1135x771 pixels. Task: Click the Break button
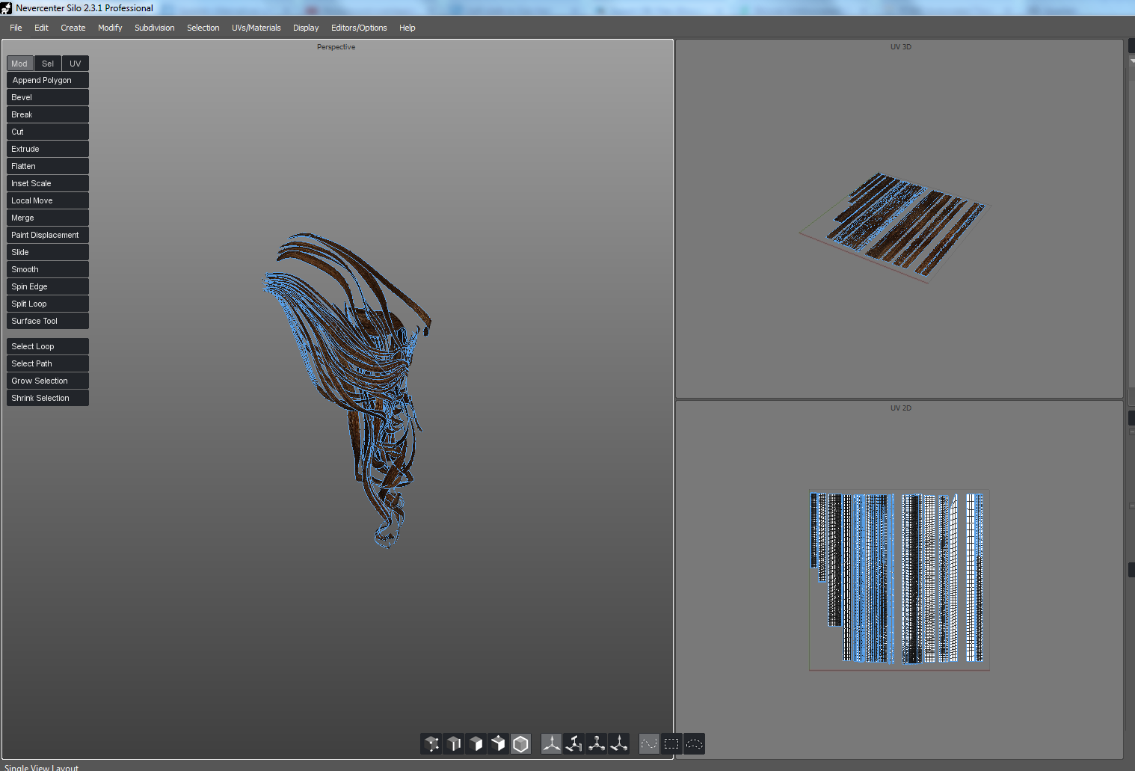click(48, 114)
